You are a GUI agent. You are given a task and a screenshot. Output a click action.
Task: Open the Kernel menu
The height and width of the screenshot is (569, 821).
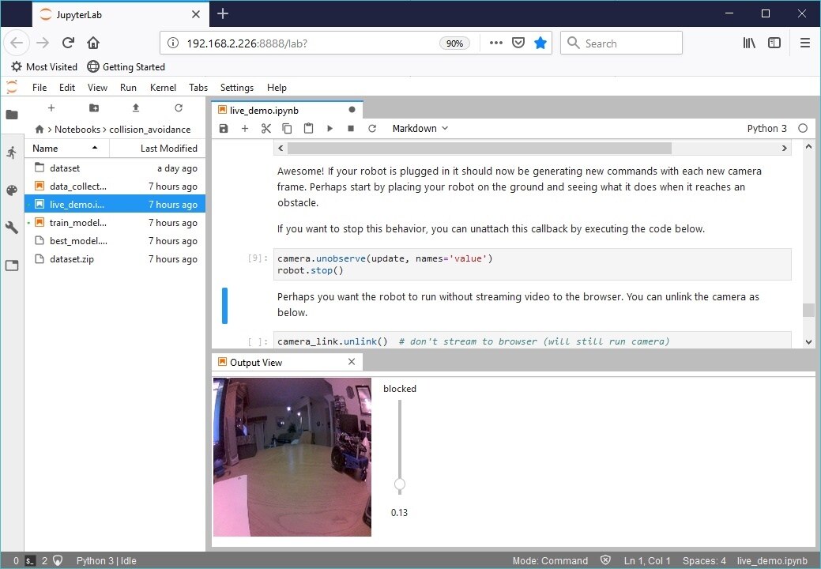163,88
